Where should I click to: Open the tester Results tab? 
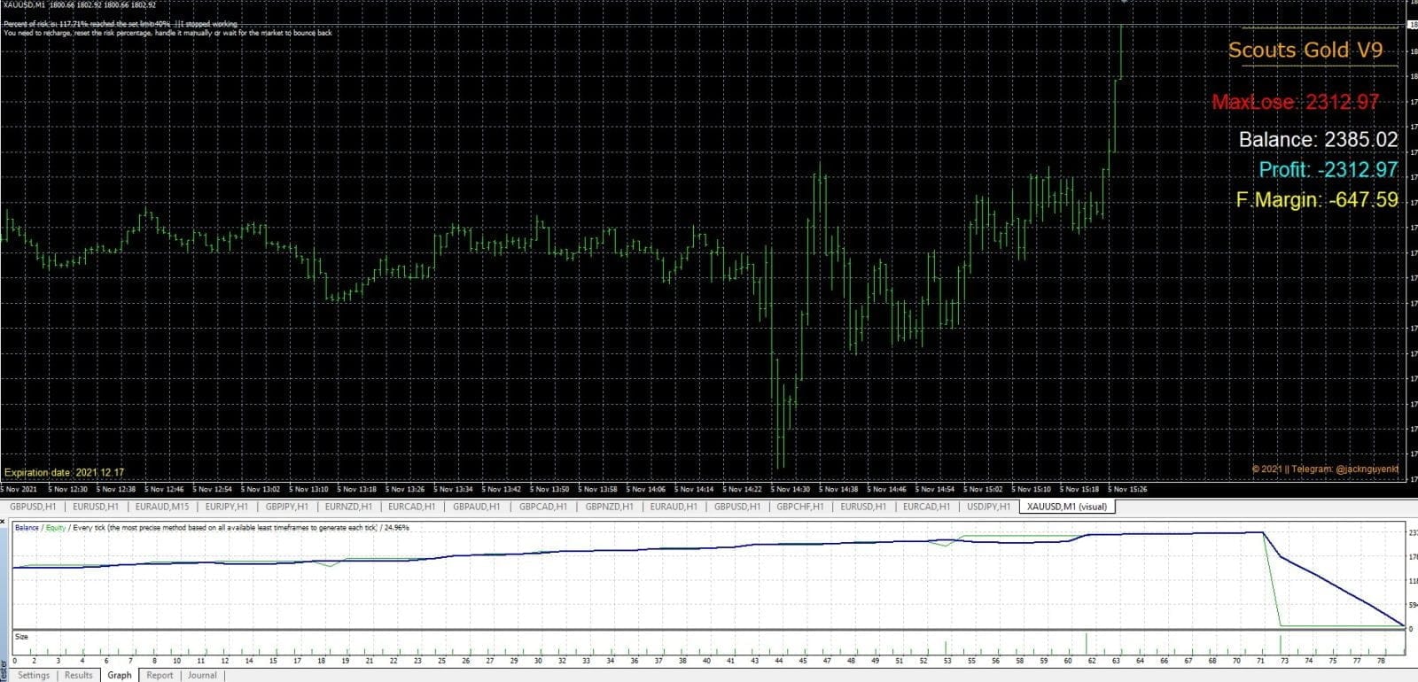click(x=78, y=675)
